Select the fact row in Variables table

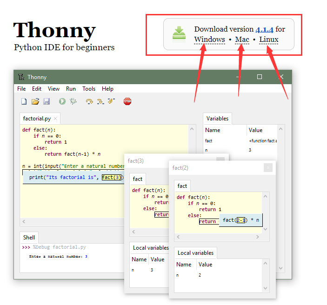pyautogui.click(x=240, y=141)
